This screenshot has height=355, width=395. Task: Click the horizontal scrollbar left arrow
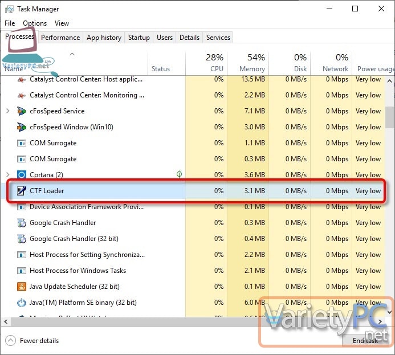[x=6, y=321]
